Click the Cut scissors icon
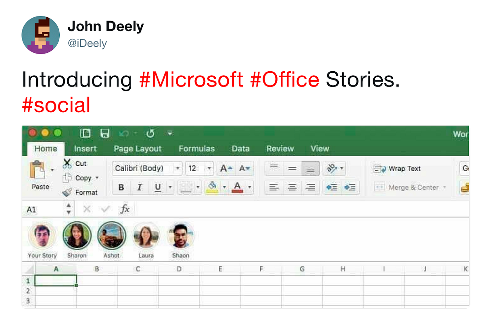Screen dimensions: 484x315 (x=67, y=163)
